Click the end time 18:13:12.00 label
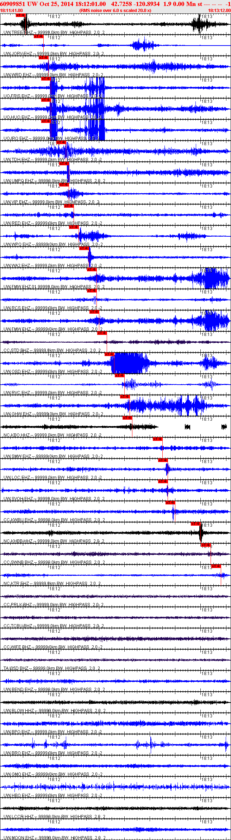231x840 pixels. tap(219, 11)
